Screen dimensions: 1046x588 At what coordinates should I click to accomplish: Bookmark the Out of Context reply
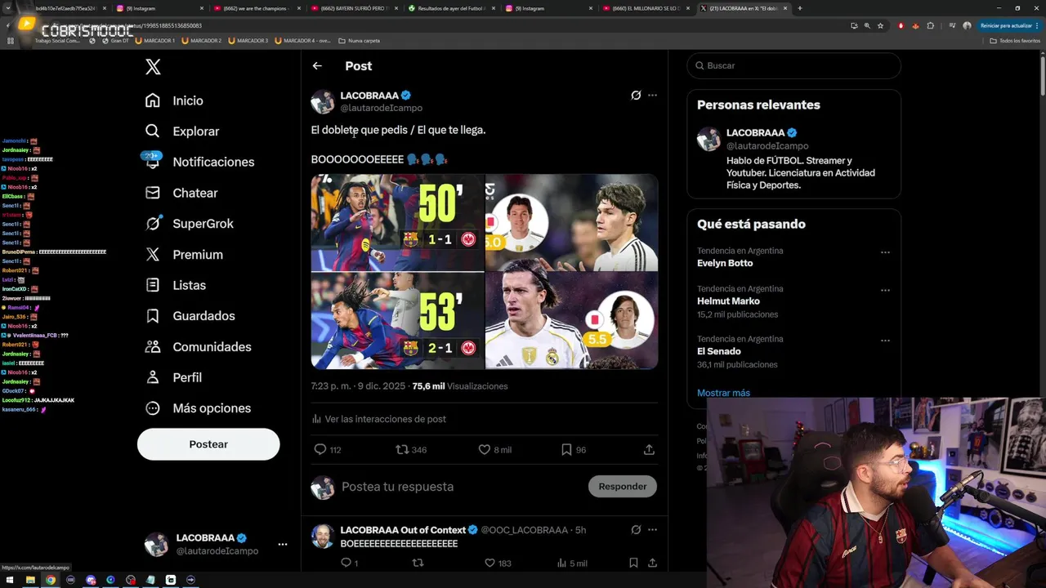pyautogui.click(x=633, y=563)
